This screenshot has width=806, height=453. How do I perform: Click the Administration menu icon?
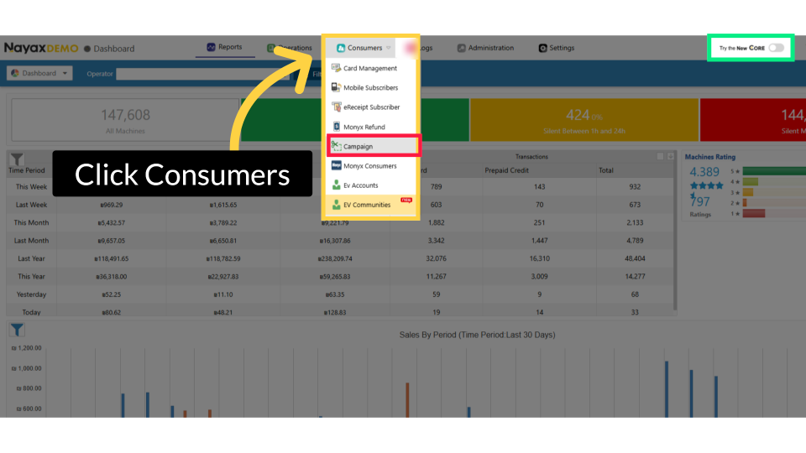(x=461, y=48)
